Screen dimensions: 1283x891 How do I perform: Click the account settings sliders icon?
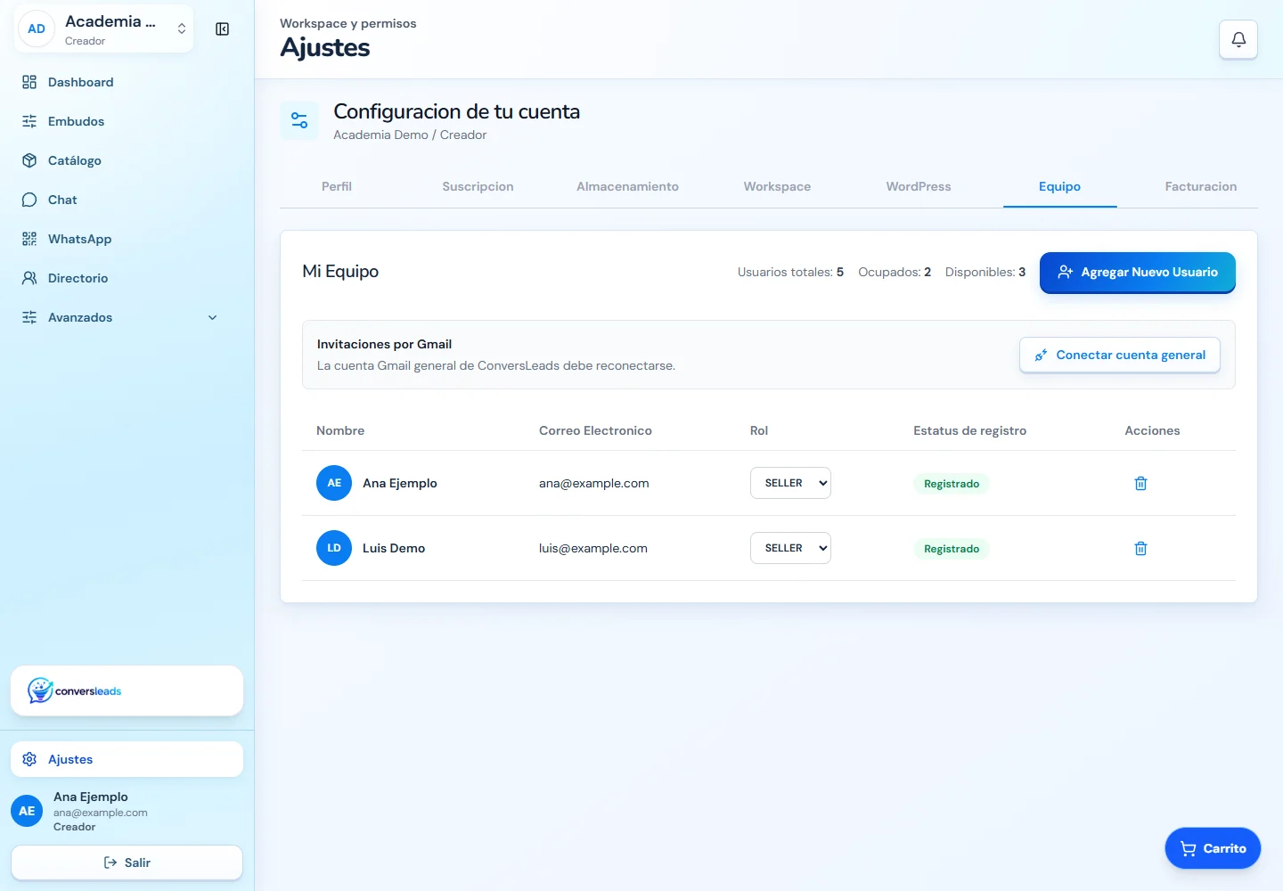299,121
